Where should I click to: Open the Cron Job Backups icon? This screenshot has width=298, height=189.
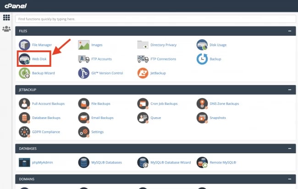[143, 103]
